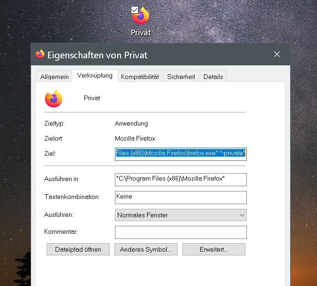Close the Eigenschaften von Privat dialog

coord(277,55)
